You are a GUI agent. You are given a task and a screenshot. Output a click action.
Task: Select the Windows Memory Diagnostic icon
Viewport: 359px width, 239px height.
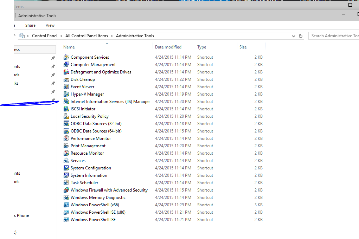[x=66, y=197]
